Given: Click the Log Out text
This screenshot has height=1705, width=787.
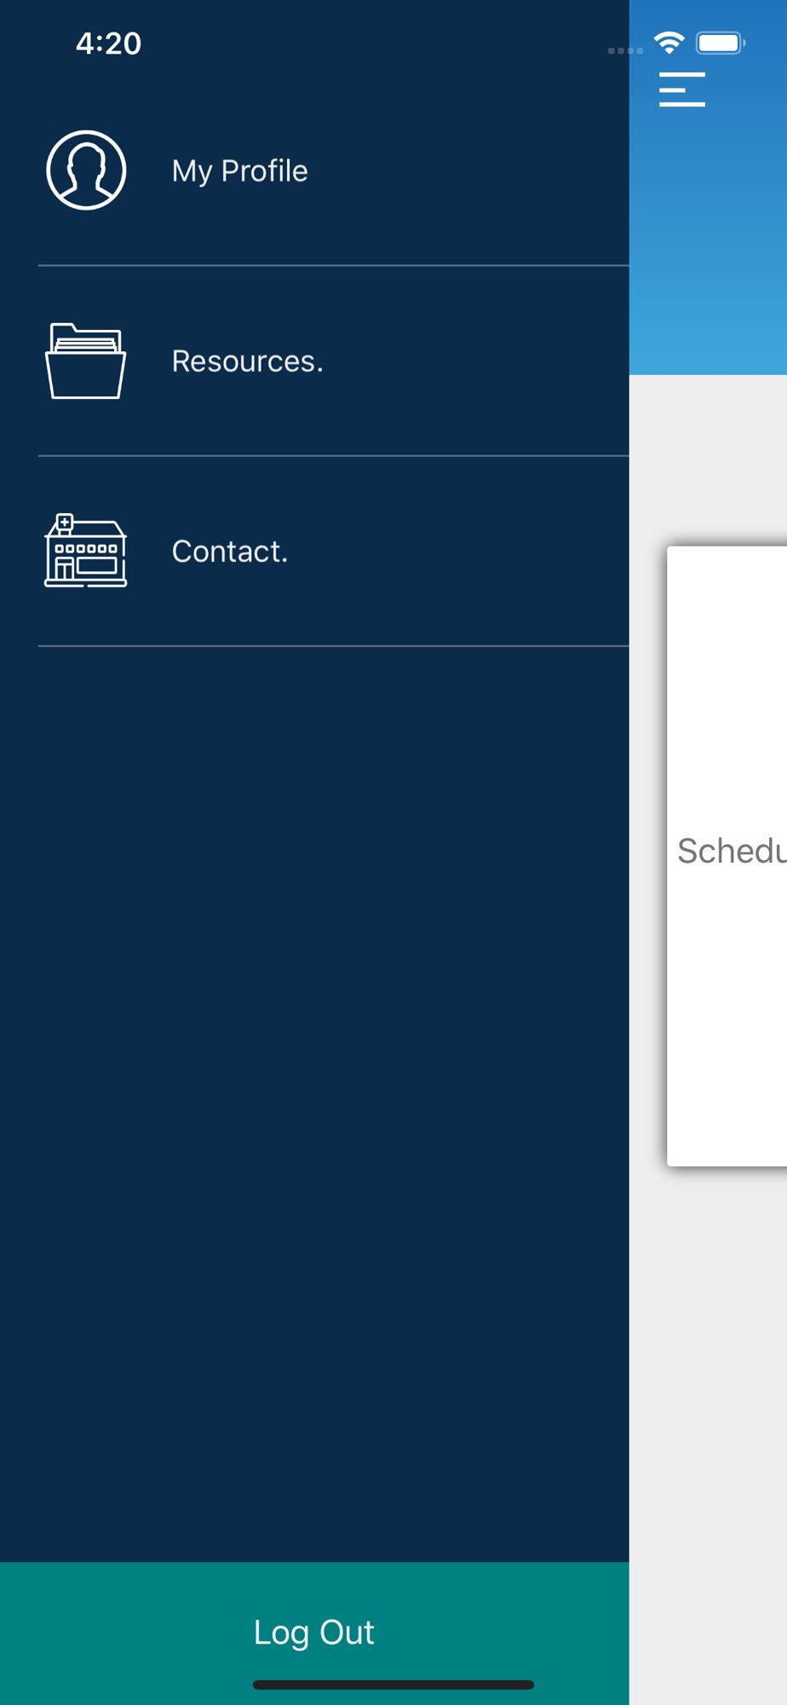Looking at the screenshot, I should coord(314,1632).
